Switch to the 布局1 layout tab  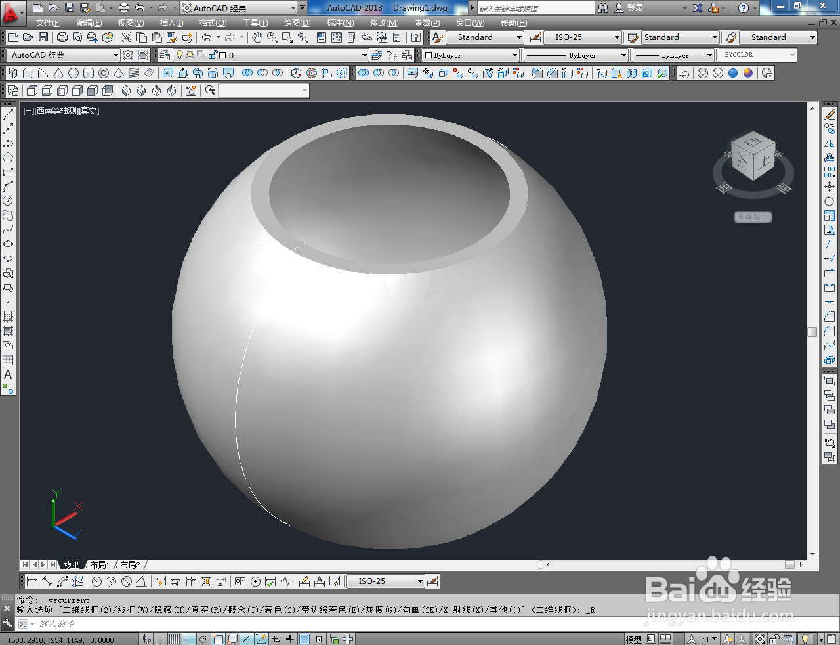[100, 565]
